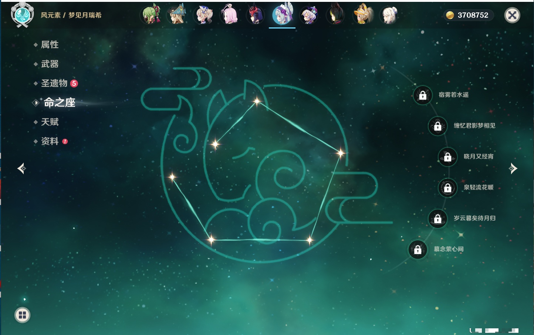Go to previous character with left arrow
This screenshot has height=335, width=534.
point(21,168)
